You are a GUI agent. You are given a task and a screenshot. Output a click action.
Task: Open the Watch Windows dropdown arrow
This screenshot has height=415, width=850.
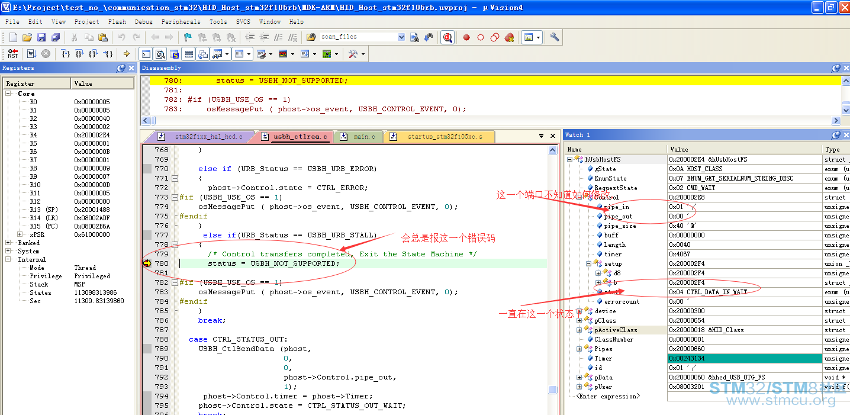(227, 54)
